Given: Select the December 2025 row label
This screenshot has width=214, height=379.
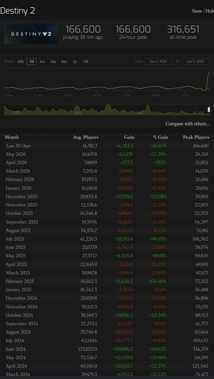Looking at the screenshot, I should [21, 196].
